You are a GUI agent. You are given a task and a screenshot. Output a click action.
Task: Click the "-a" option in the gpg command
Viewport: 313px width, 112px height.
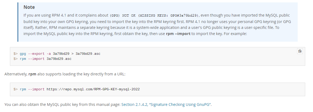pos(49,54)
